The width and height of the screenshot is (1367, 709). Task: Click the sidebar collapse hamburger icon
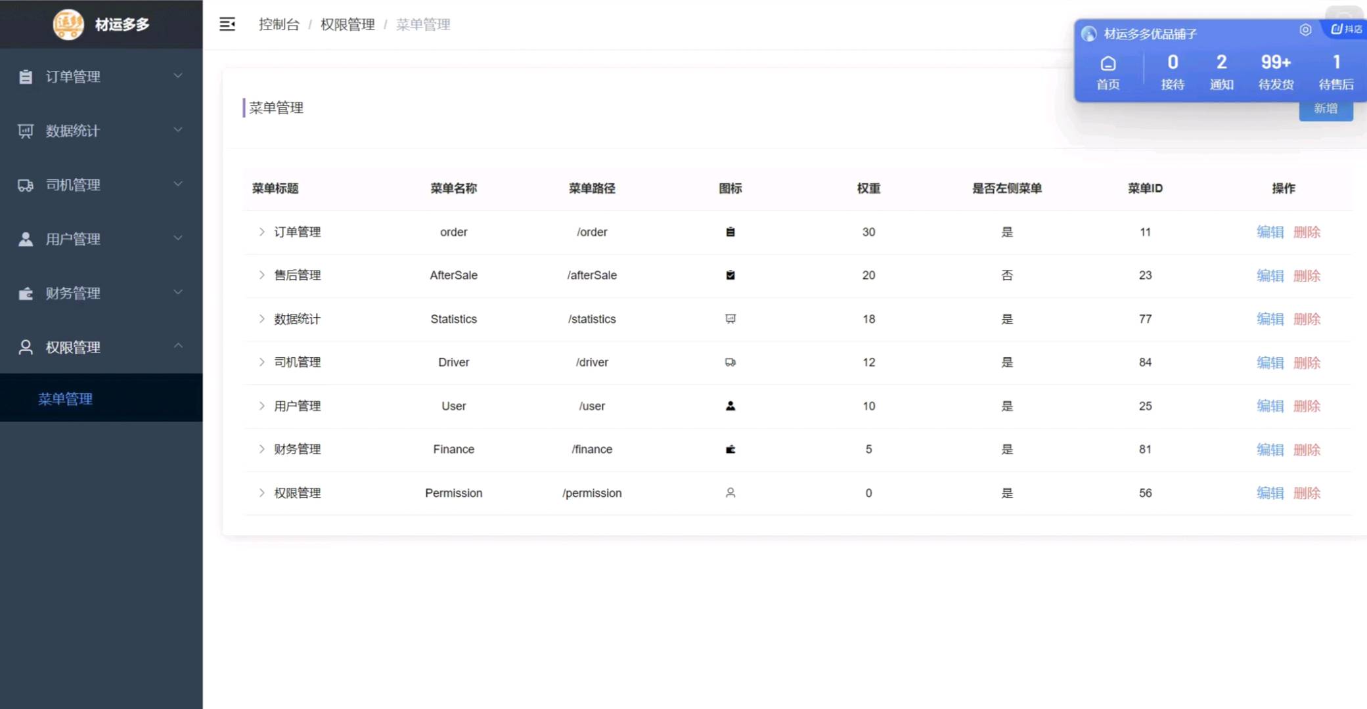(x=227, y=24)
